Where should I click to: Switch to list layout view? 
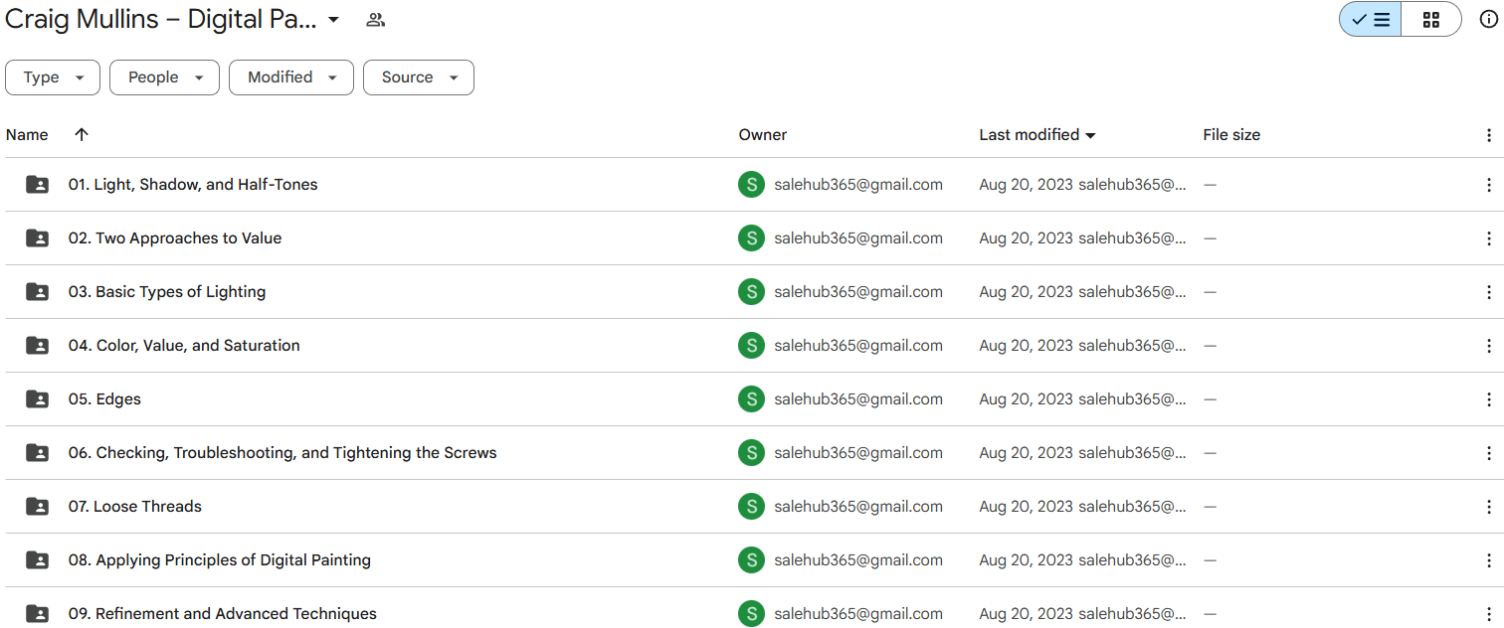(1371, 20)
